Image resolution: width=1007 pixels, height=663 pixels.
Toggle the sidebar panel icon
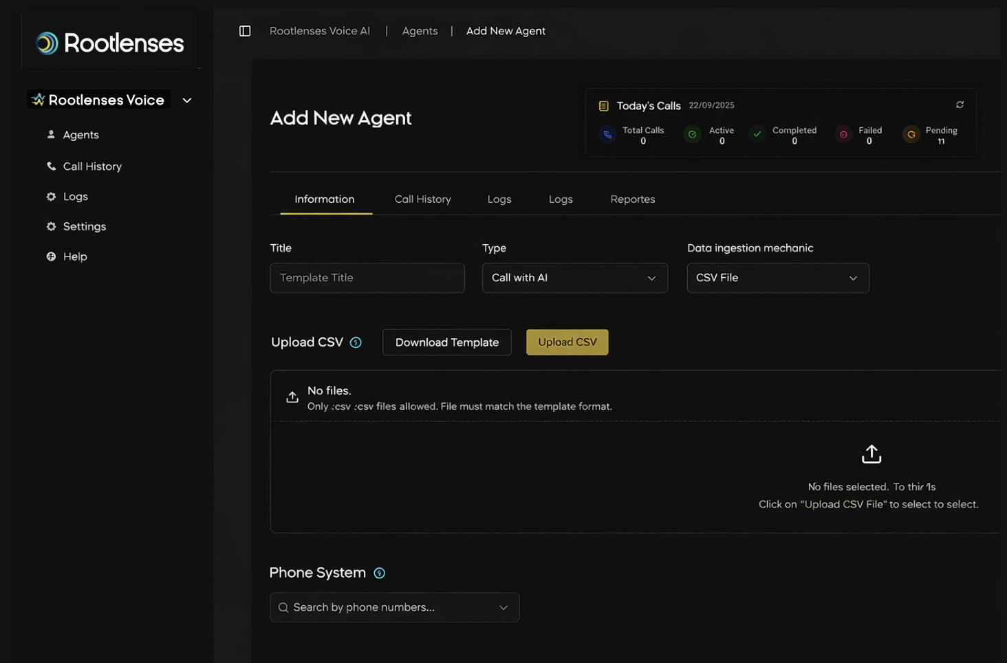(x=245, y=31)
